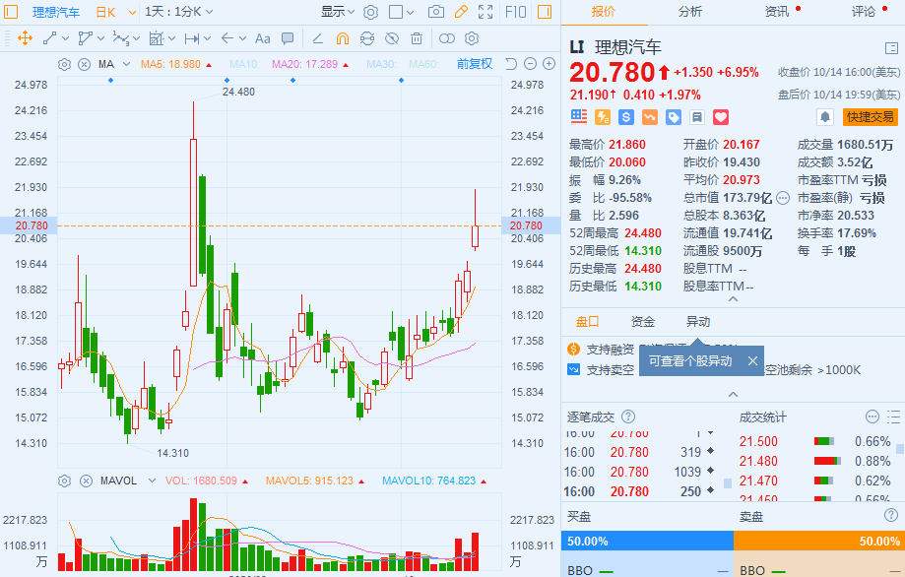Image resolution: width=905 pixels, height=577 pixels.
Task: Switch to the 资金 tab
Action: click(x=642, y=321)
